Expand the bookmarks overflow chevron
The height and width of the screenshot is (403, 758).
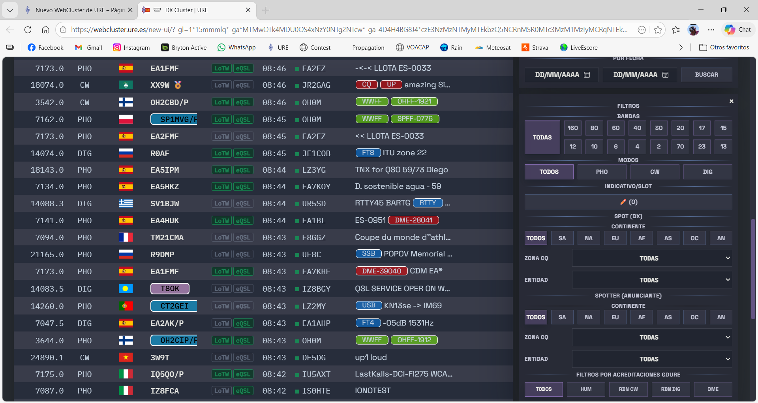pyautogui.click(x=681, y=47)
